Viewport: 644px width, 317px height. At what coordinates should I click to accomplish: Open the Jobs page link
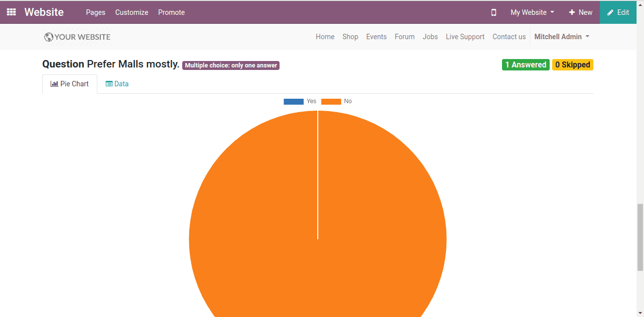click(430, 37)
